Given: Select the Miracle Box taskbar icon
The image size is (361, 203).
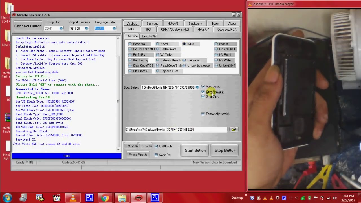Looking at the screenshot, I should [138, 198].
